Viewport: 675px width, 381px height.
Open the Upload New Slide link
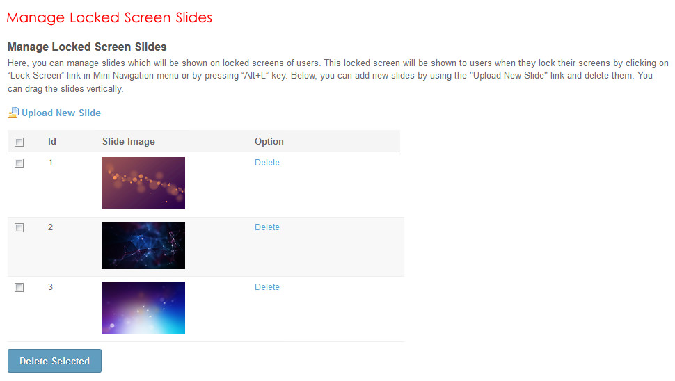61,113
